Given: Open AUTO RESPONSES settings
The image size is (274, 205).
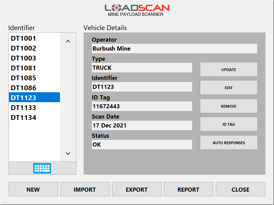Looking at the screenshot, I should [228, 142].
